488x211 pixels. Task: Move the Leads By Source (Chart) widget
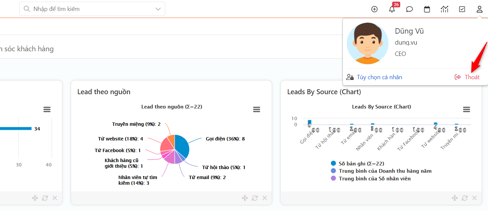pos(455,198)
